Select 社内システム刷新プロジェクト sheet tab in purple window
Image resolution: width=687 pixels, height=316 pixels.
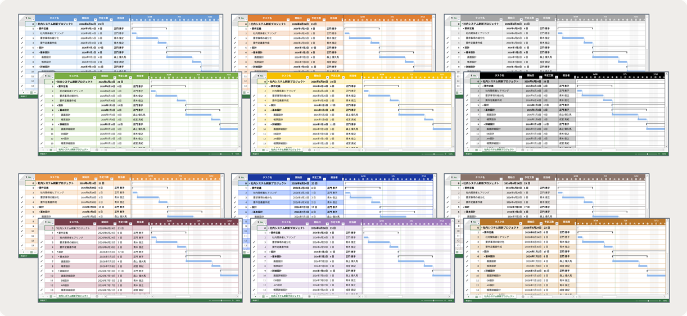pyautogui.click(x=286, y=296)
